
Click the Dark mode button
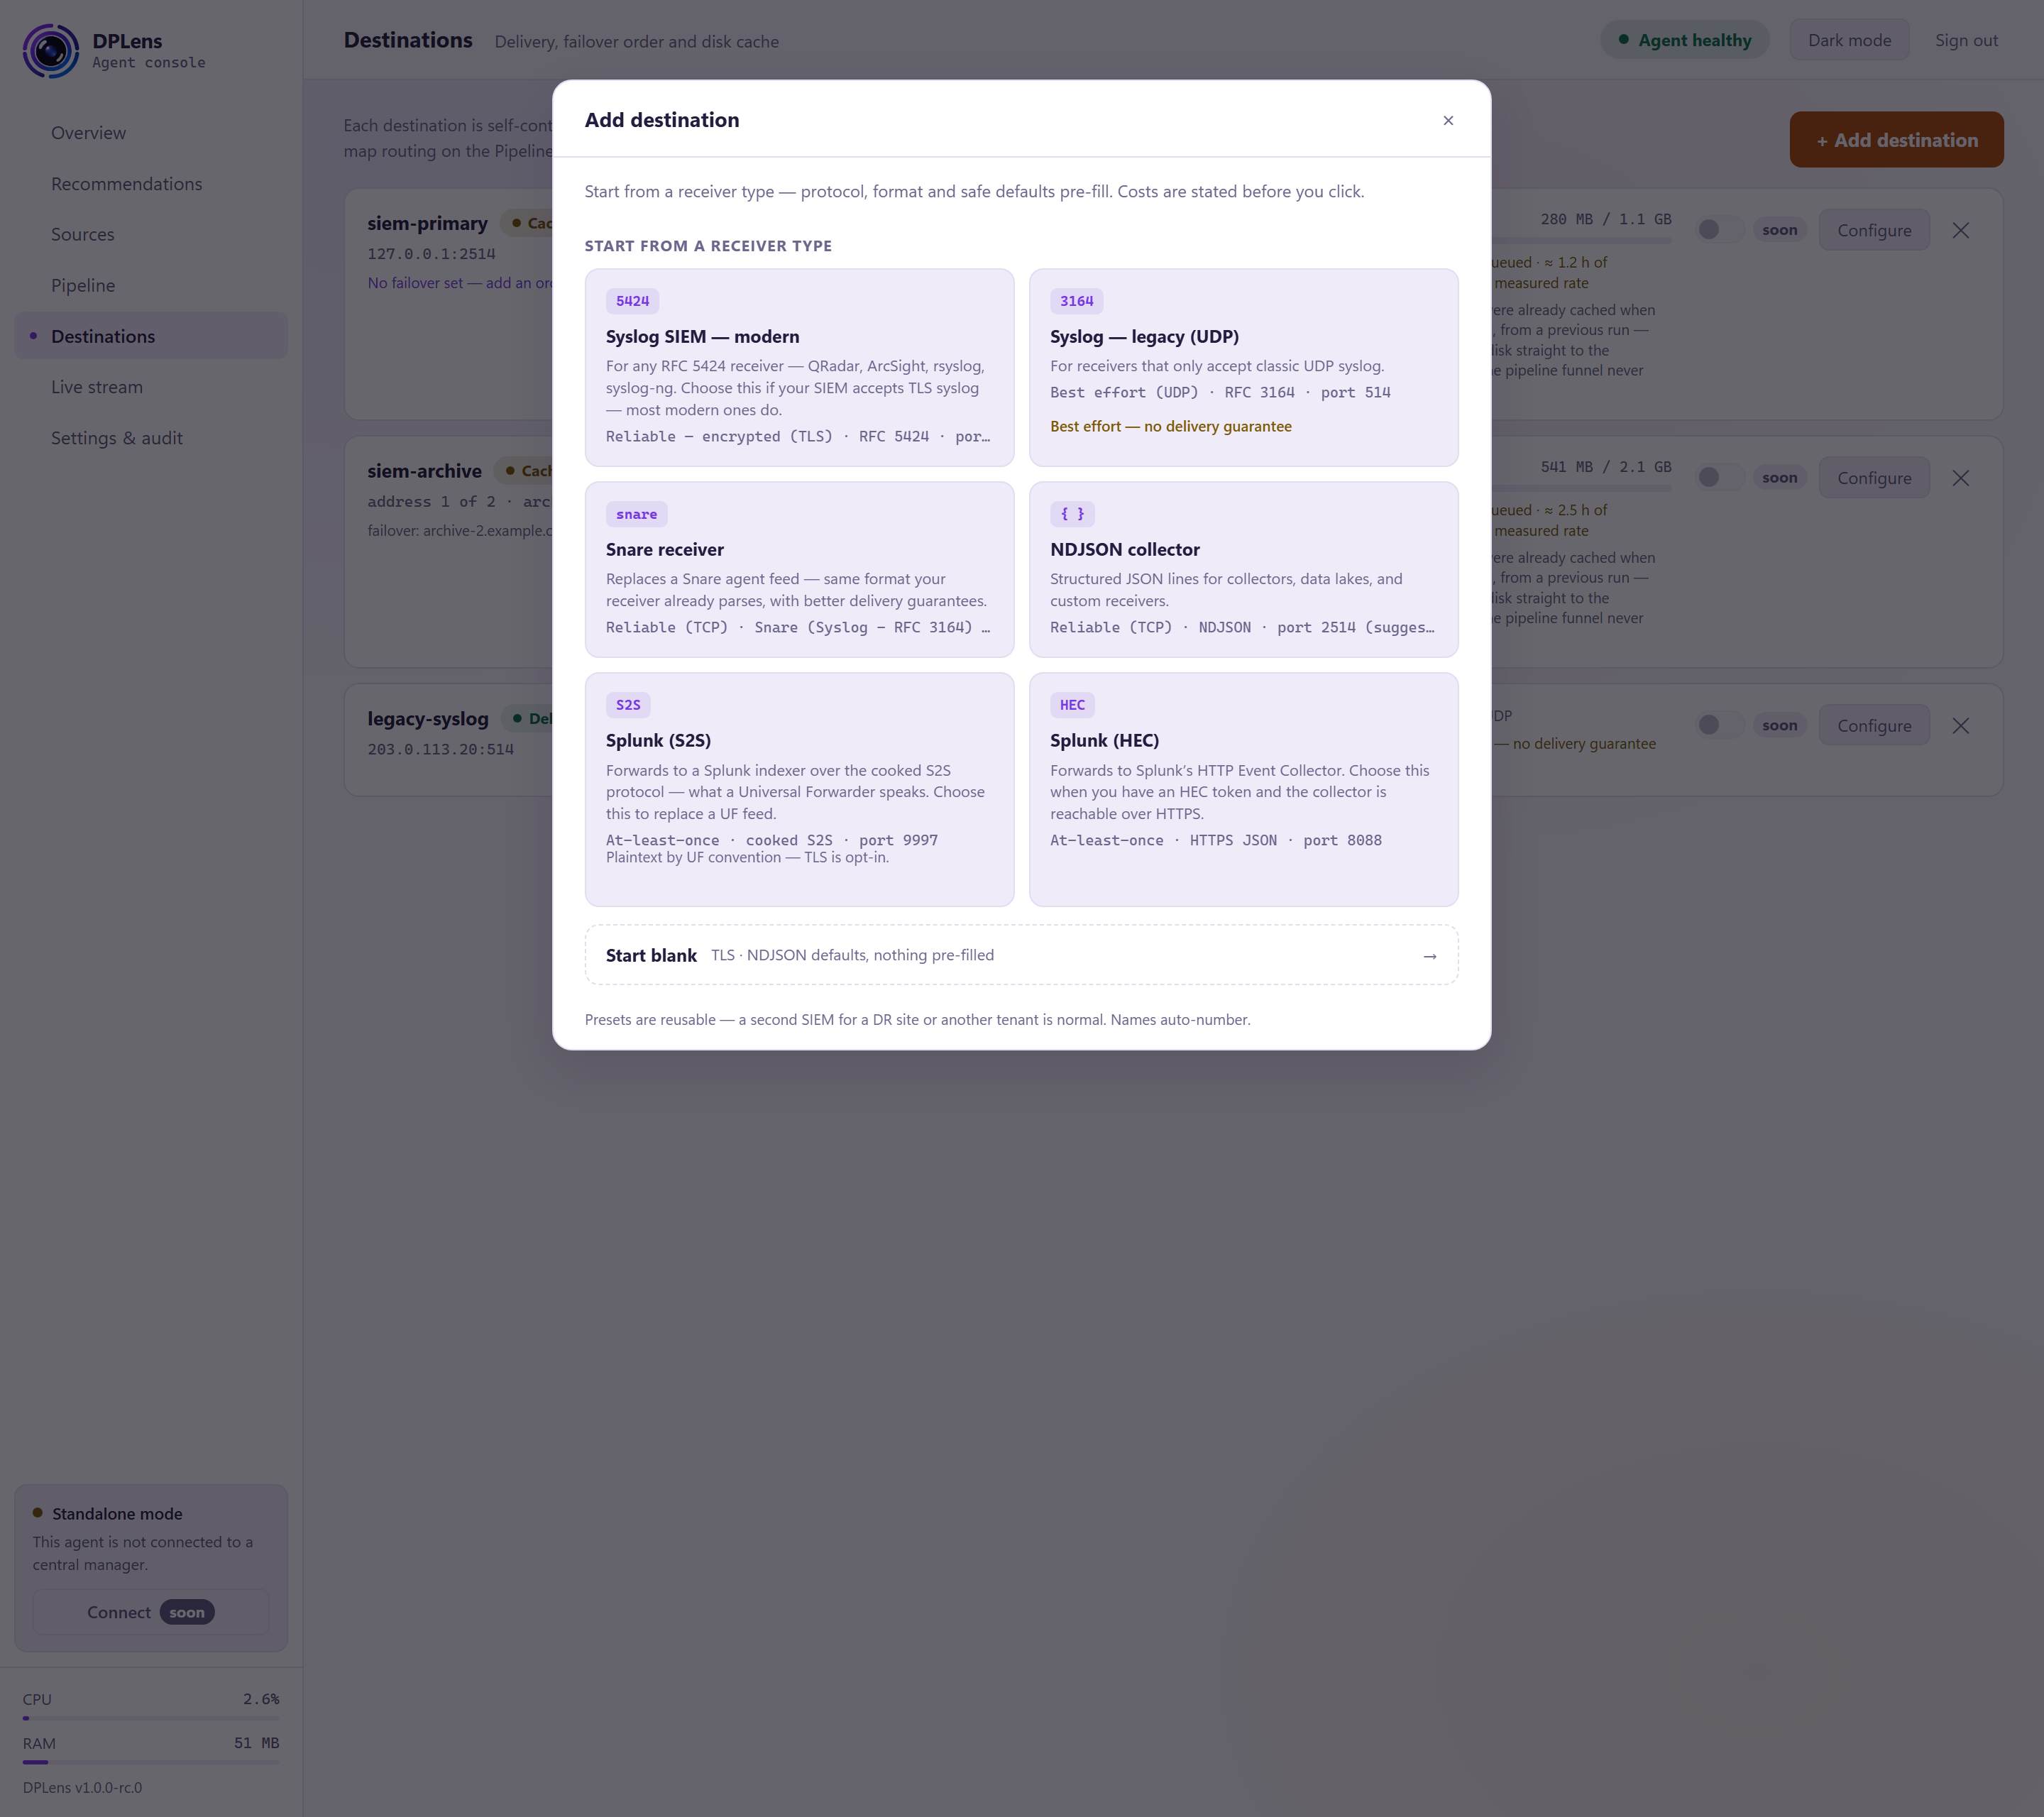[1849, 40]
